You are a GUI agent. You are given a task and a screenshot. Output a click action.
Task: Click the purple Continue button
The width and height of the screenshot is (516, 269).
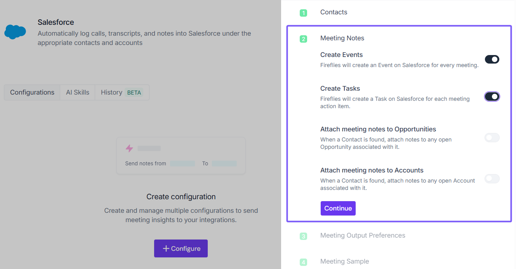click(x=338, y=208)
